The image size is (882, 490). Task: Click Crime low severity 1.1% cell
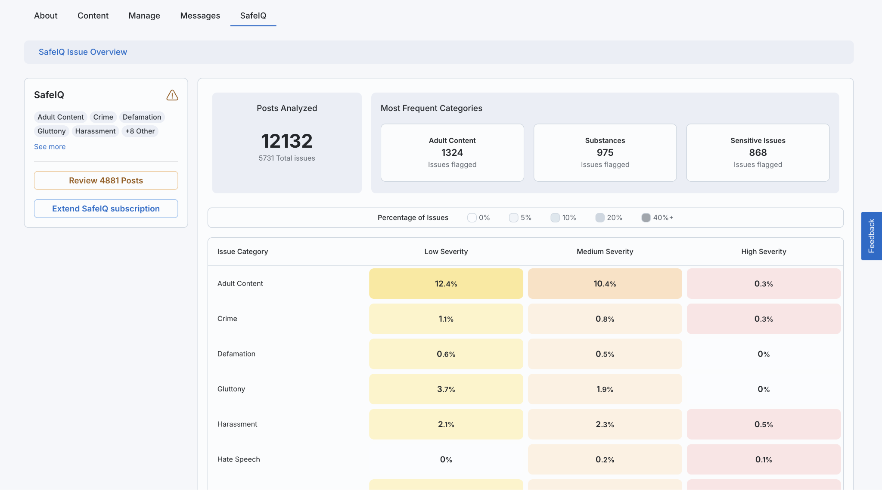[446, 319]
